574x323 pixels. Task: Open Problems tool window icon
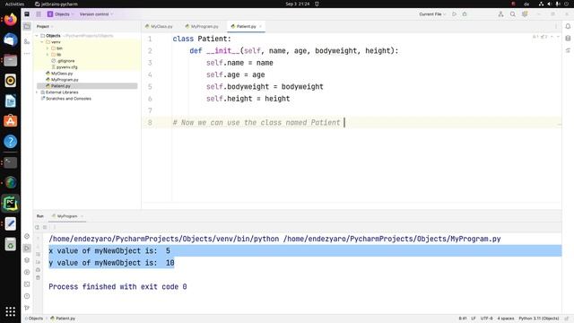click(27, 296)
